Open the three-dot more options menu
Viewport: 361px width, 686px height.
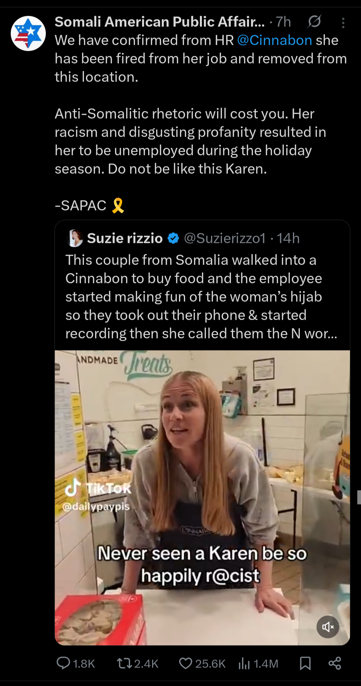point(343,23)
